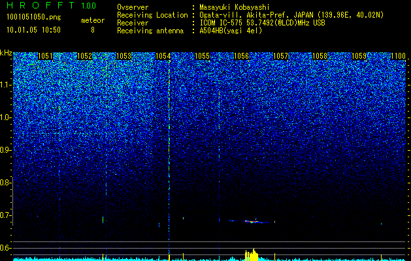Click the 'Receiving Location' label
Viewport: 411px width, 261px height.
[152, 15]
